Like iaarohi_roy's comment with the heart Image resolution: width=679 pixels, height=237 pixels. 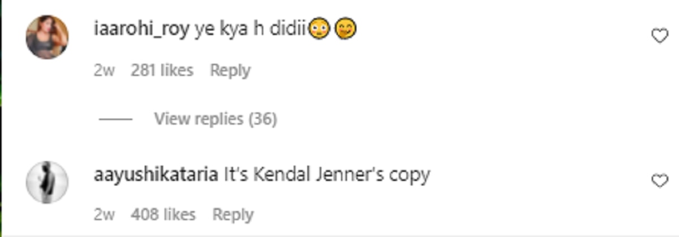pyautogui.click(x=660, y=37)
